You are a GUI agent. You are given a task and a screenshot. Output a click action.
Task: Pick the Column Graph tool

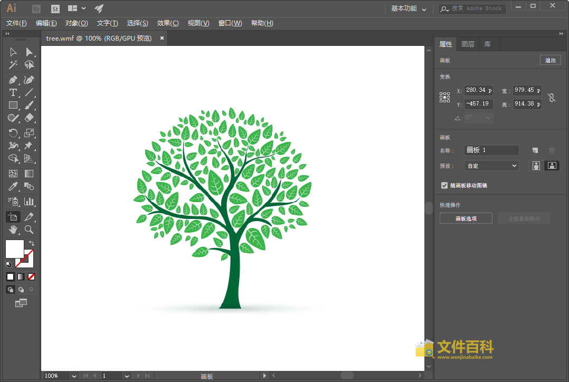[29, 202]
